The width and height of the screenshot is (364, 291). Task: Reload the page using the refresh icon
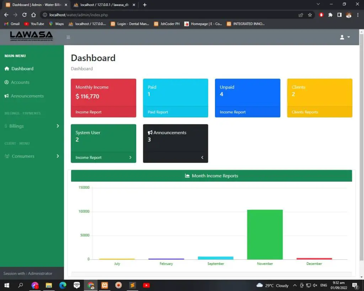25,15
